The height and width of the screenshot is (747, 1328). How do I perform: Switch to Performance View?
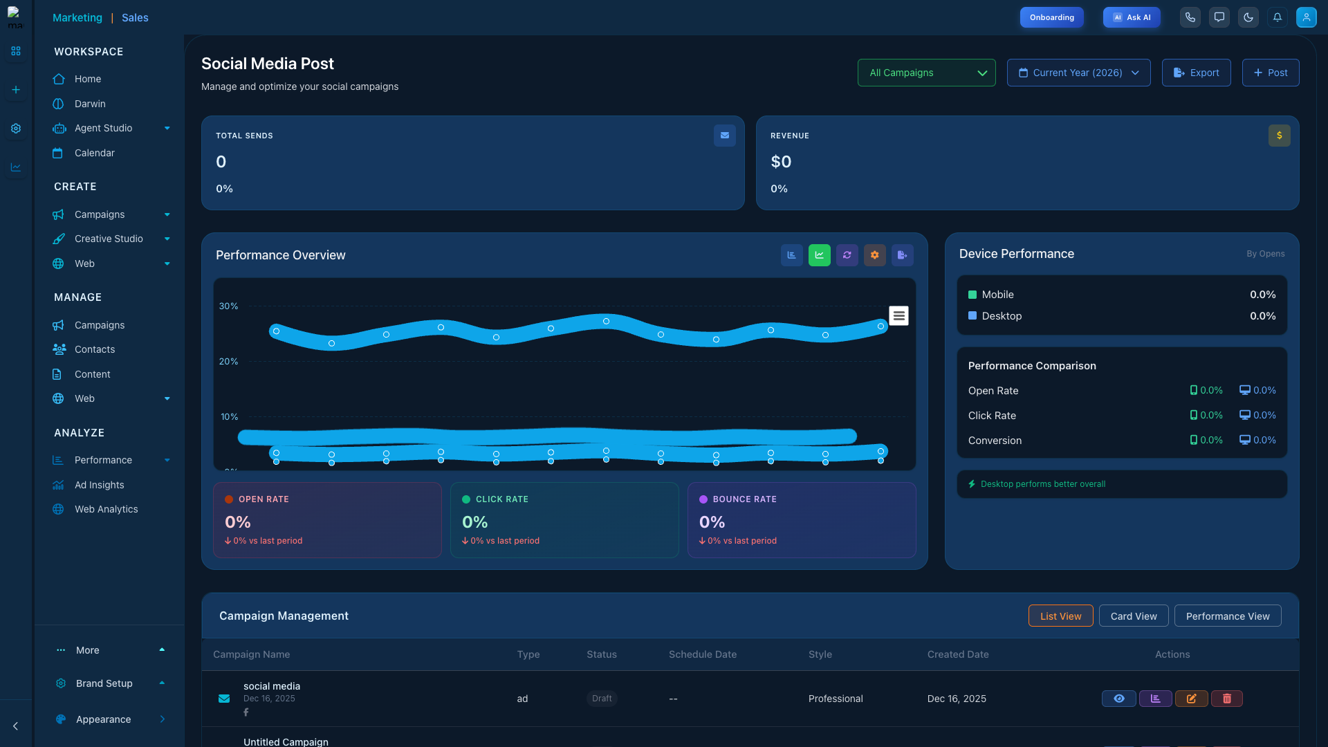(1228, 616)
